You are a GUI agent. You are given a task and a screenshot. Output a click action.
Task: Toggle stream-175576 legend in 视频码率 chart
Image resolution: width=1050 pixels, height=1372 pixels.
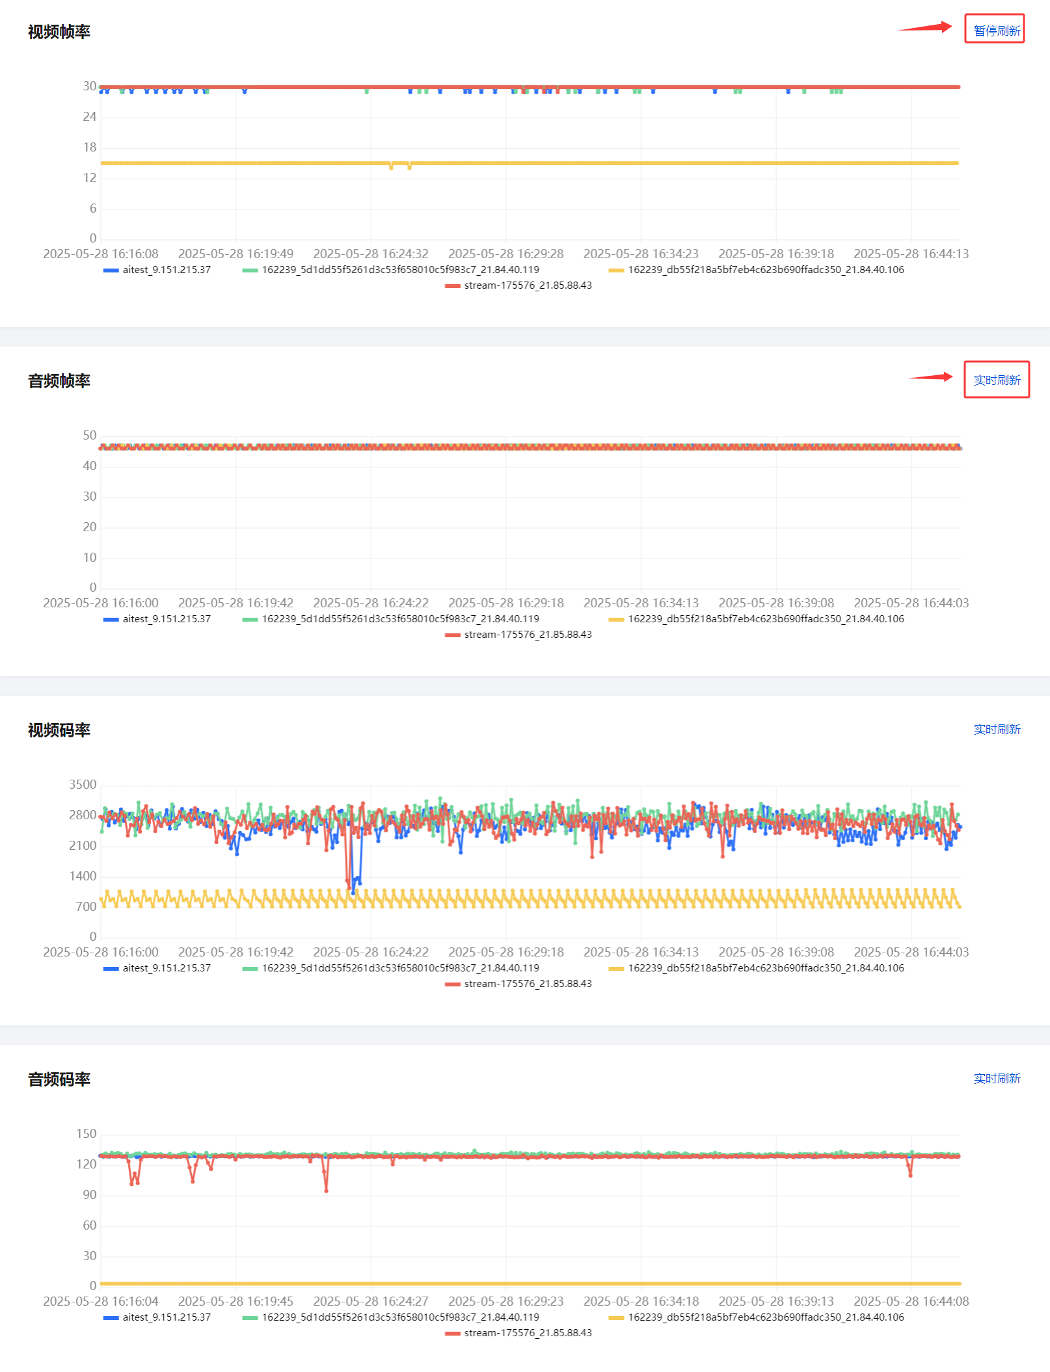pyautogui.click(x=518, y=984)
